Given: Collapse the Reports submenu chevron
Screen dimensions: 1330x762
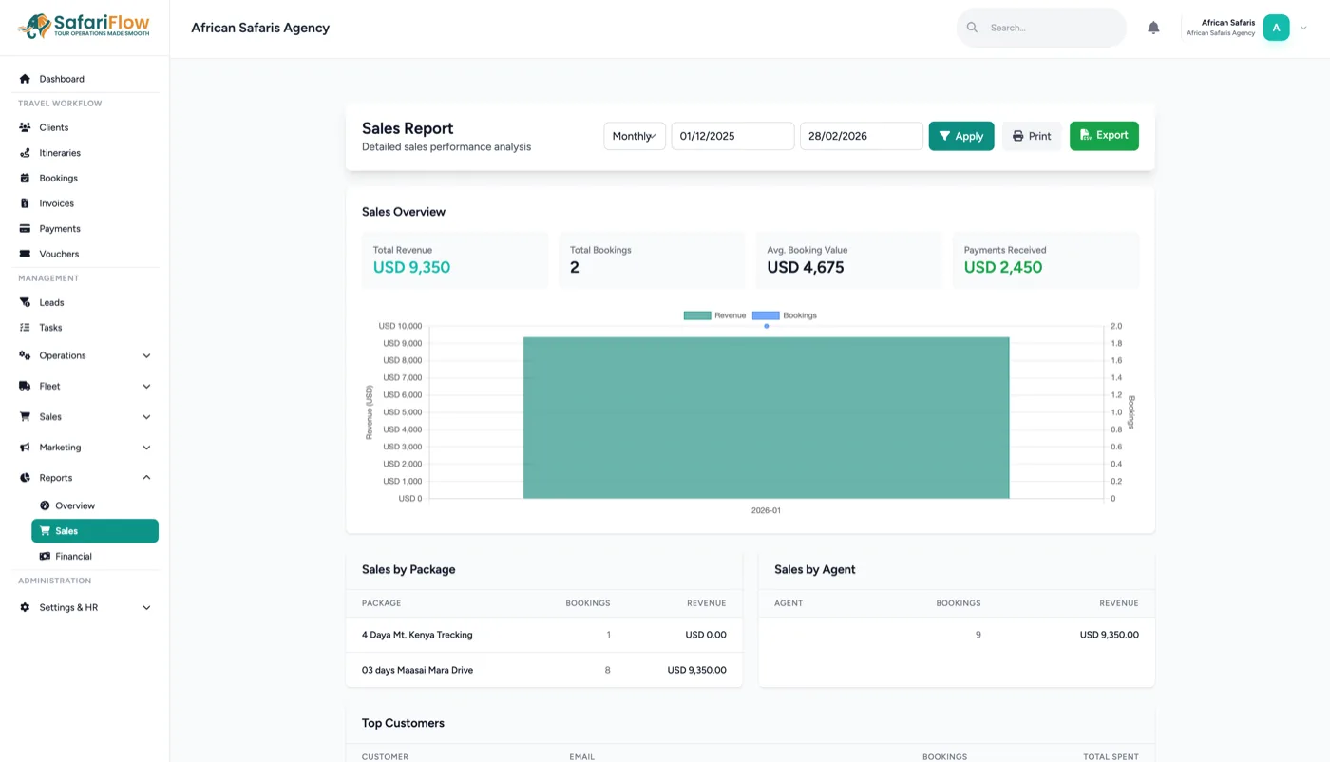Looking at the screenshot, I should pos(146,478).
